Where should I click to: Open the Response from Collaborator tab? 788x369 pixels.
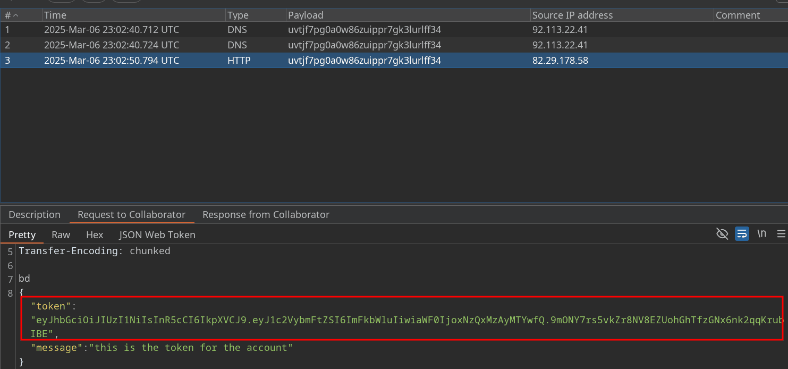(266, 215)
